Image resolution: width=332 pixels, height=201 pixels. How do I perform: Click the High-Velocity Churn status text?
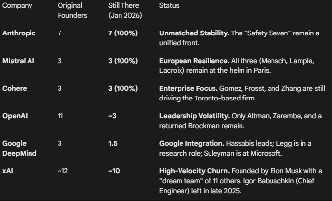[x=191, y=171]
